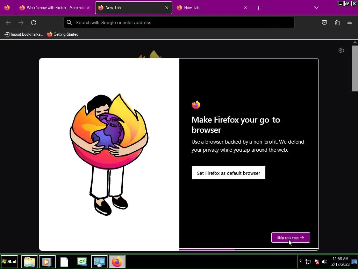The image size is (358, 269).
Task: Open File Explorer from taskbar
Action: tap(30, 262)
